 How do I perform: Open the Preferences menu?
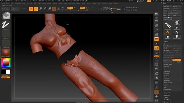click(x=72, y=3)
